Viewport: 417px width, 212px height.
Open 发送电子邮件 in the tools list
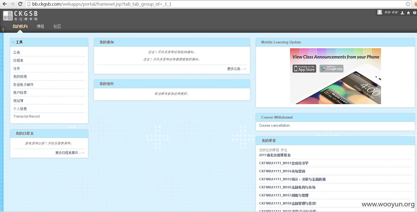tap(23, 85)
